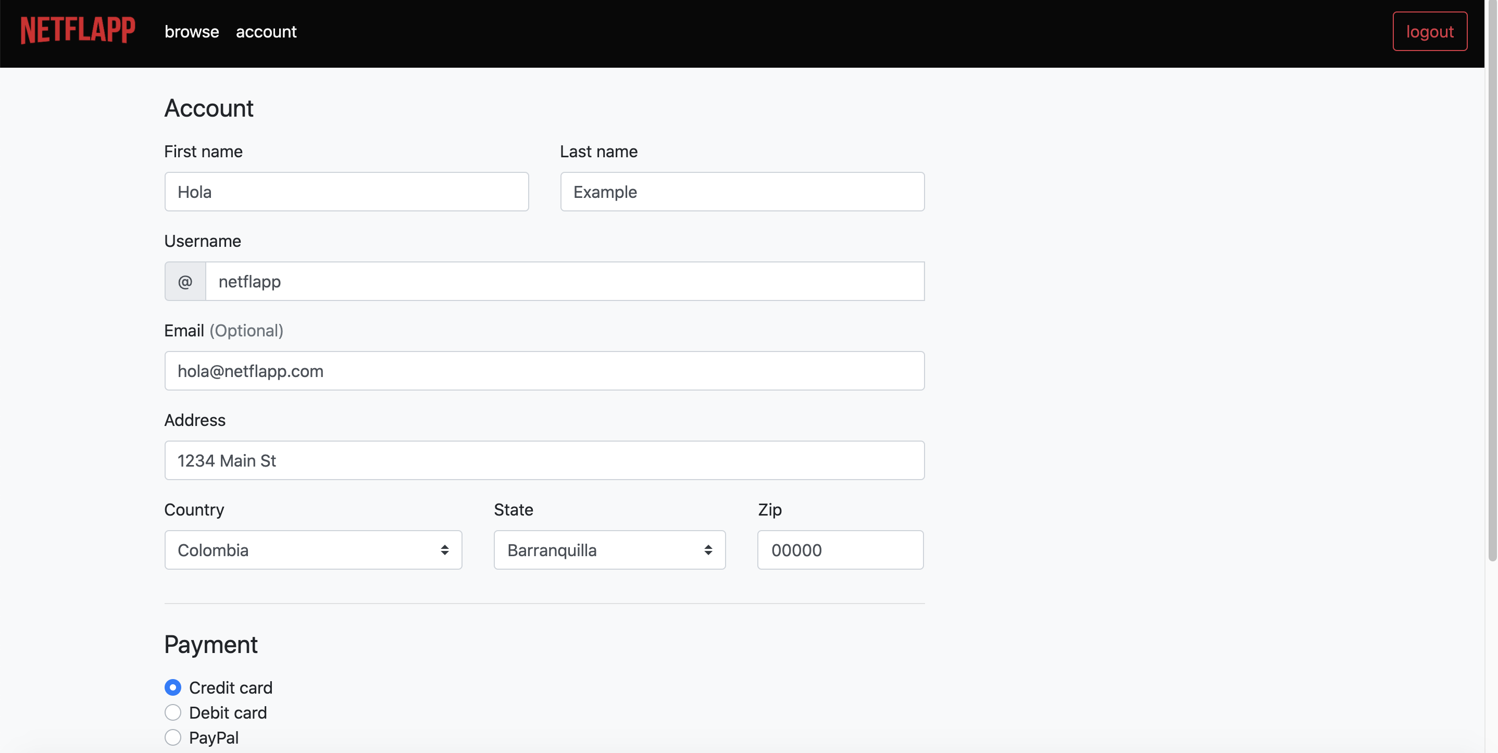1498x753 pixels.
Task: Click the Credit card label text
Action: tap(230, 687)
